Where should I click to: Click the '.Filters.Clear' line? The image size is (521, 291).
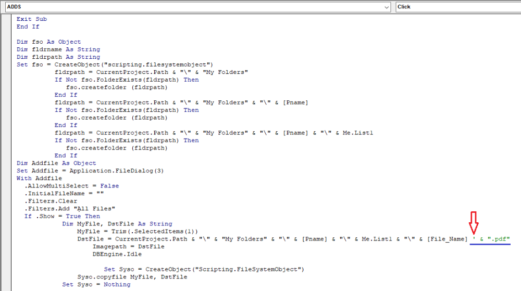51,201
